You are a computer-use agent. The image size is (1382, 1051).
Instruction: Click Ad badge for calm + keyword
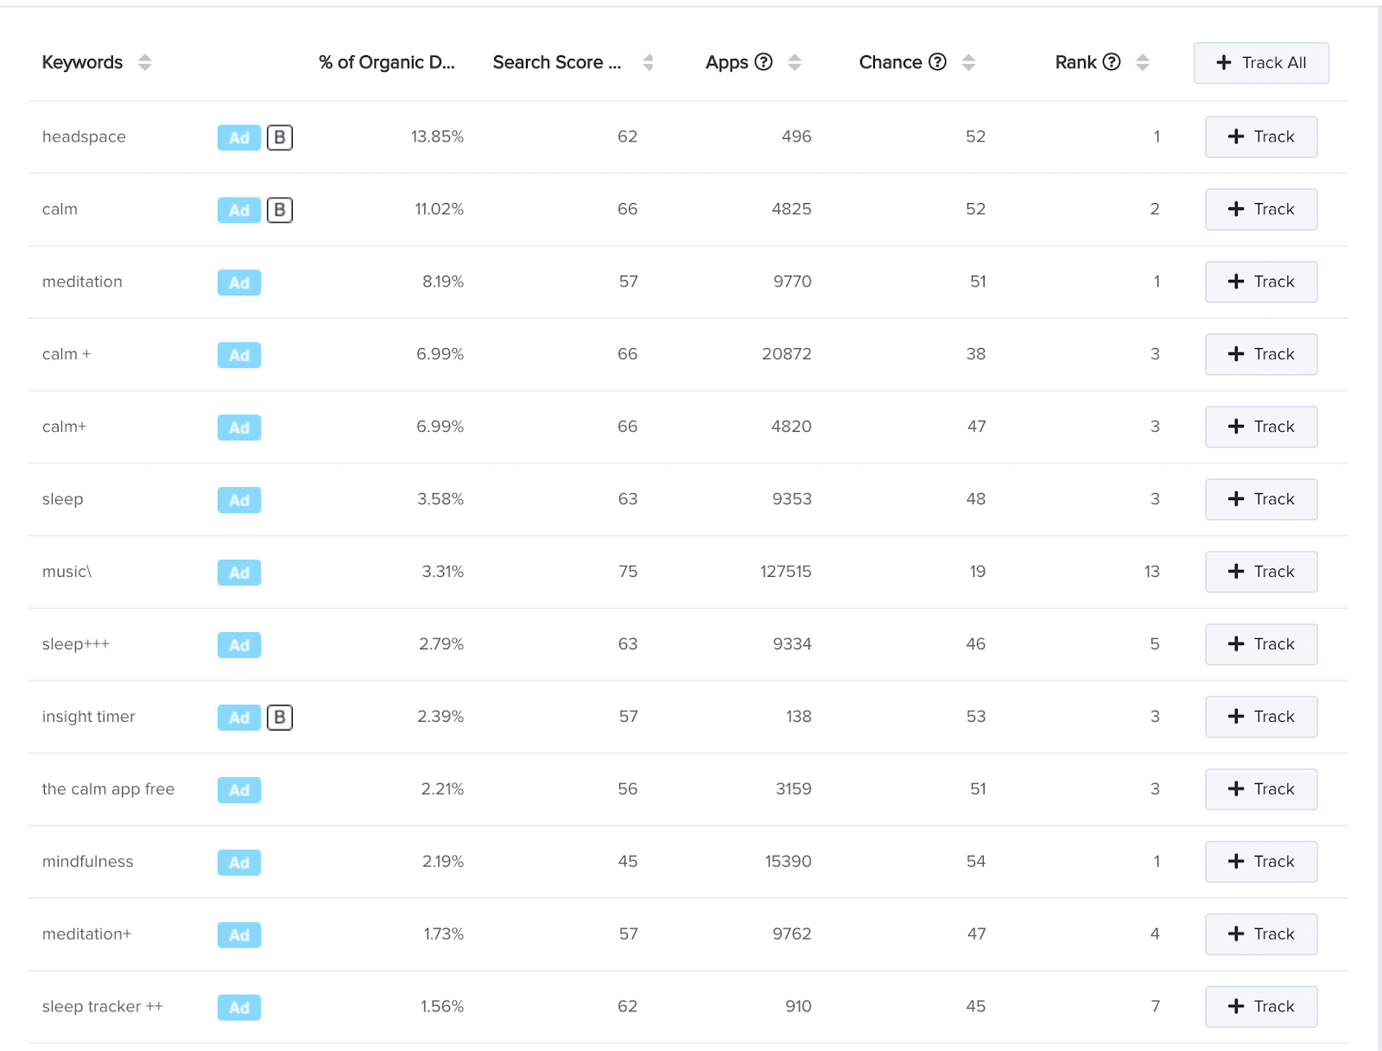239,355
